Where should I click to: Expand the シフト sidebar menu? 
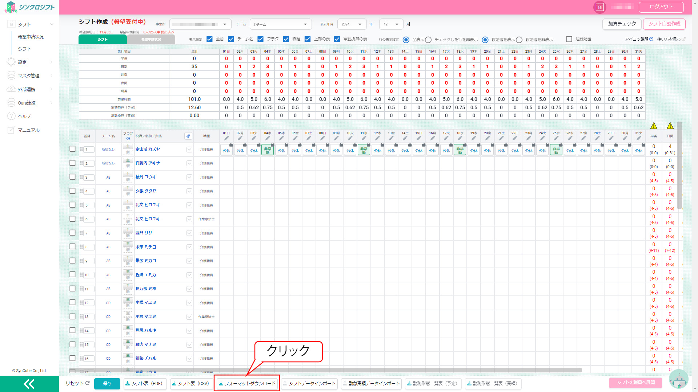click(31, 24)
